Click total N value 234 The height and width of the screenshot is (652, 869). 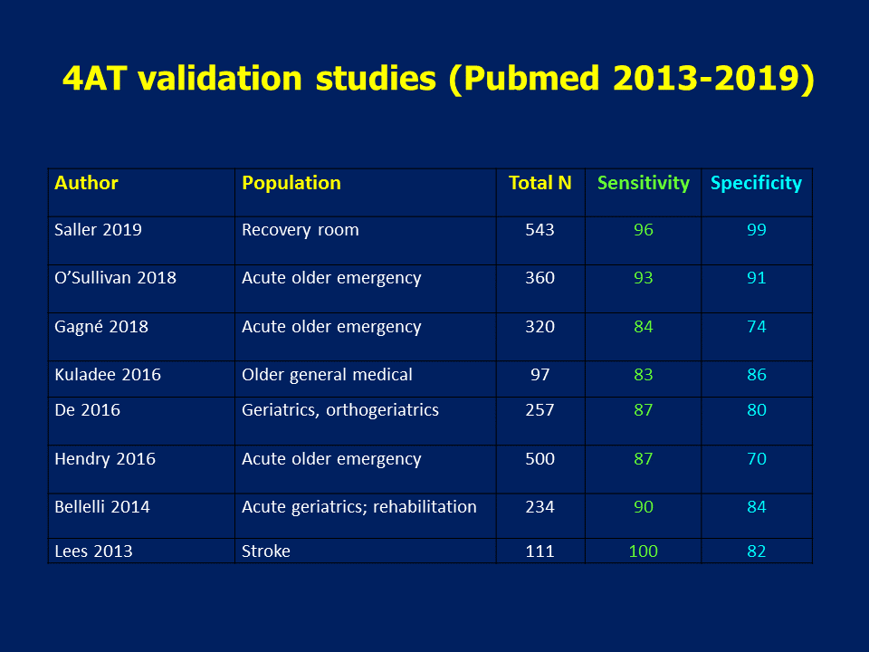click(x=540, y=507)
